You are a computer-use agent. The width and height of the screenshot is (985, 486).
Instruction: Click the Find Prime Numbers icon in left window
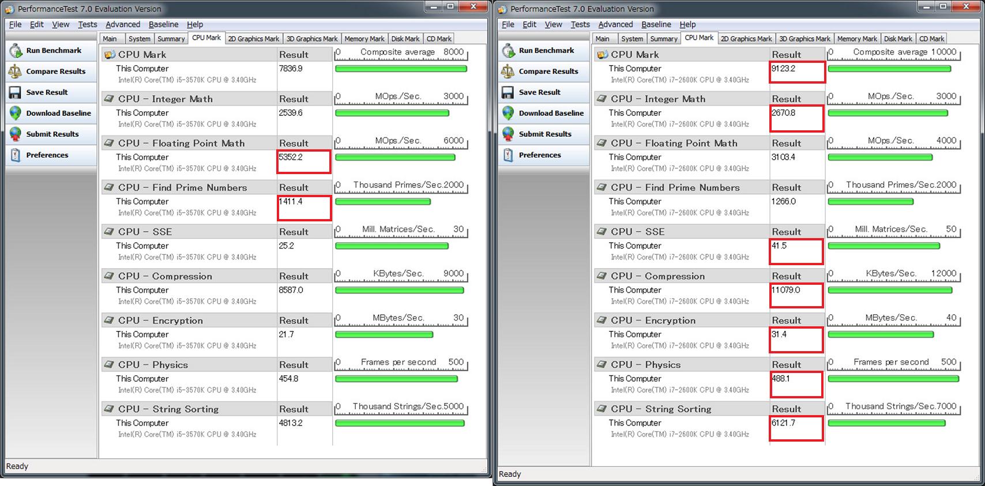click(x=109, y=188)
